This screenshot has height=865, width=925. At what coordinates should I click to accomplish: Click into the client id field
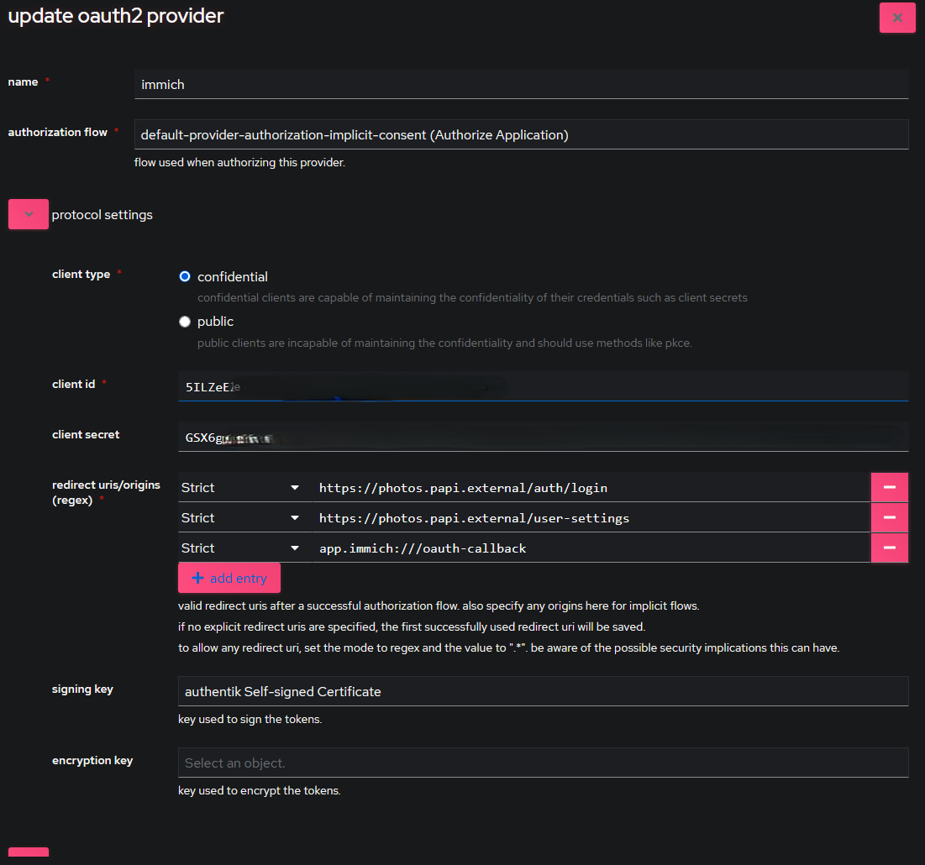543,386
